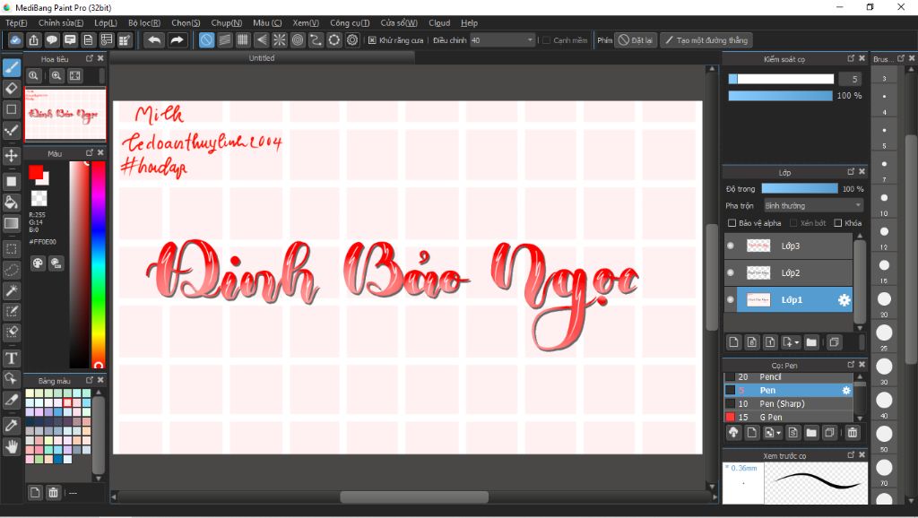This screenshot has height=518, width=918.
Task: Pick the size 20 brush preset circle
Action: (x=884, y=298)
